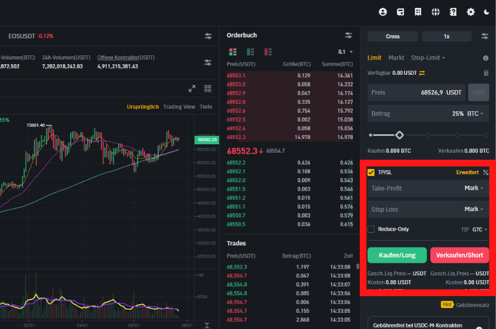Screen dimensions: 496x329
Task: Uncheck the TP/SL checkbox
Action: [371, 172]
